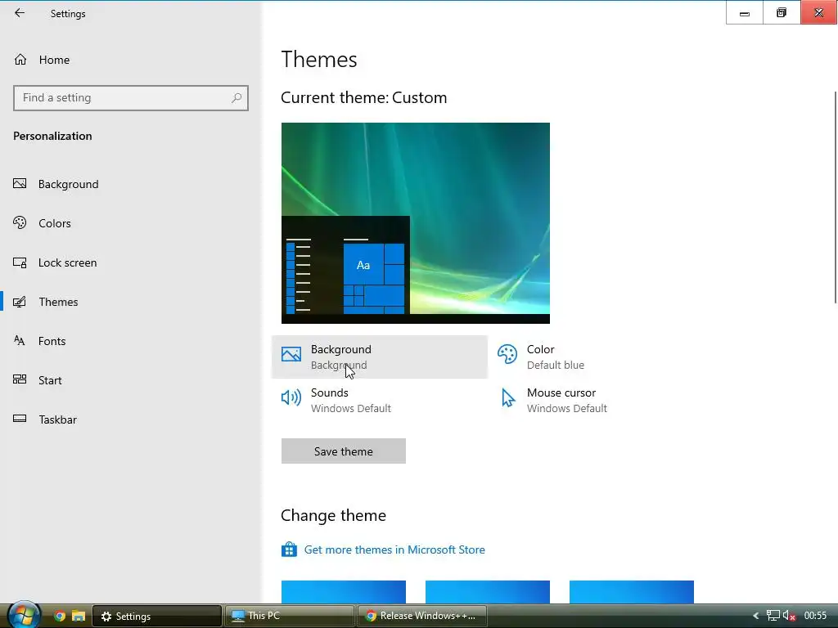Click the theme Background picture icon
Viewport: 838px width, 628px height.
(291, 354)
